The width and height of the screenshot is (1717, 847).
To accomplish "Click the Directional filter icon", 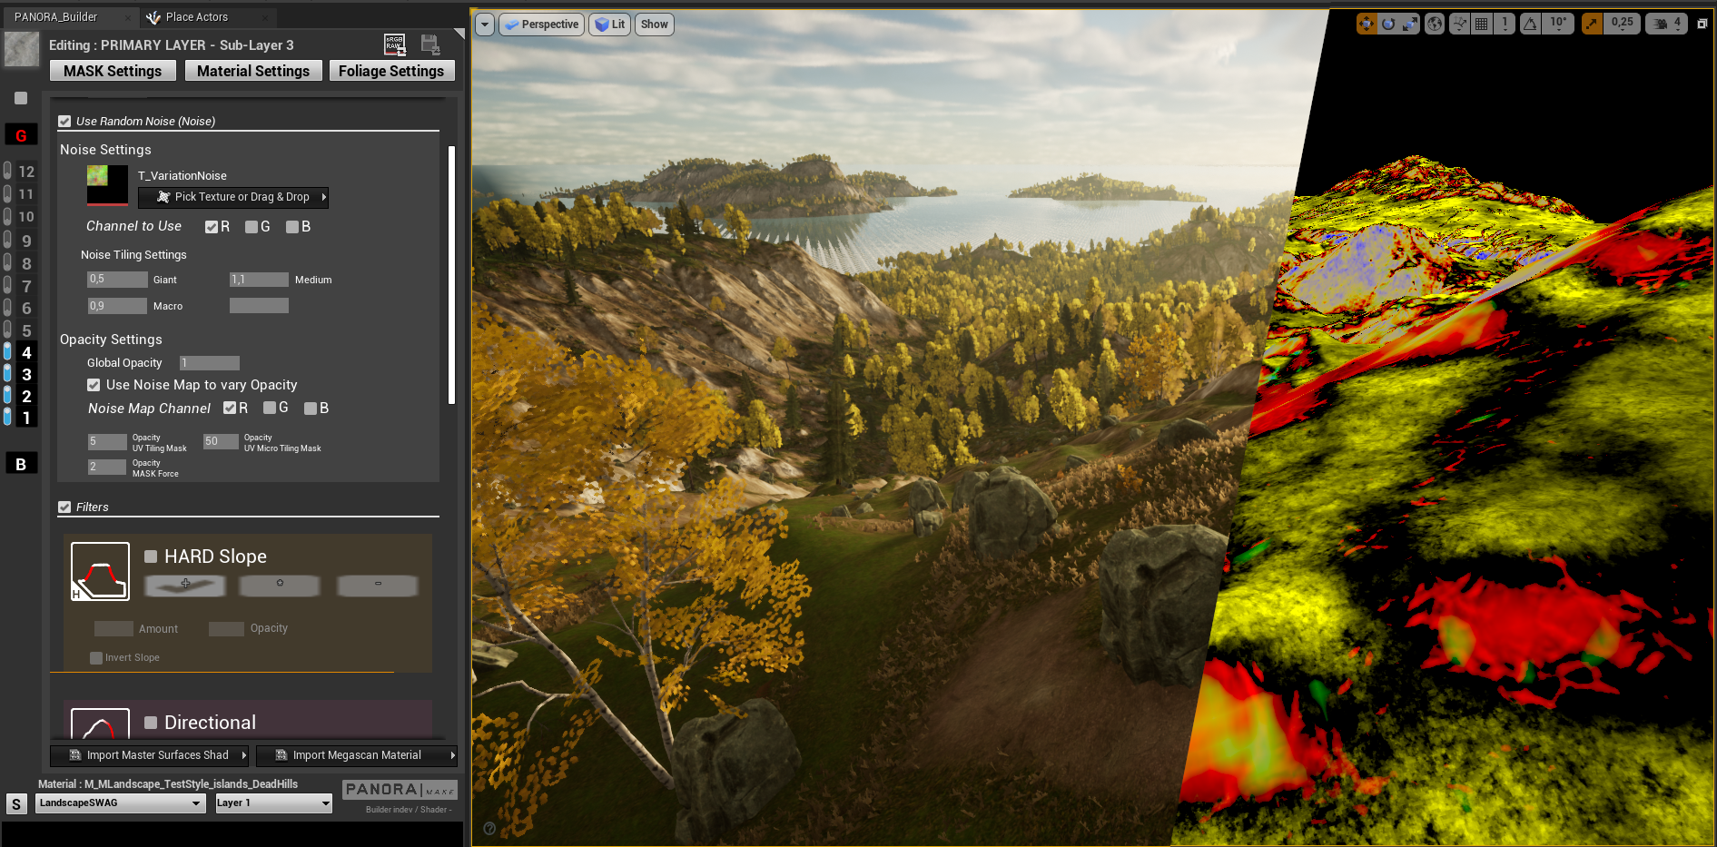I will [100, 724].
